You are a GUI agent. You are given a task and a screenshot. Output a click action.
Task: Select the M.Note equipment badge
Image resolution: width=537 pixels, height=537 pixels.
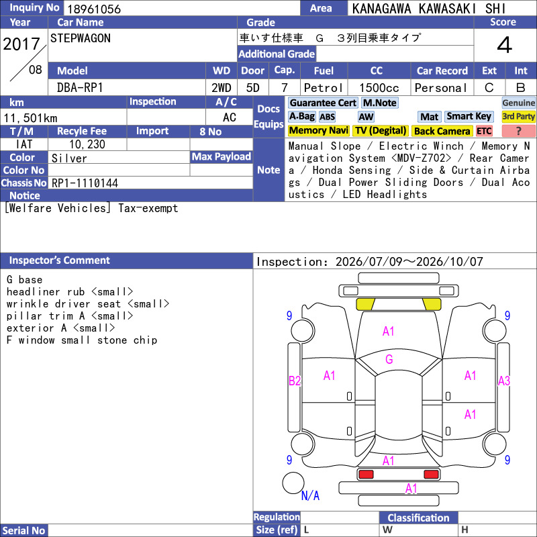[x=380, y=103]
